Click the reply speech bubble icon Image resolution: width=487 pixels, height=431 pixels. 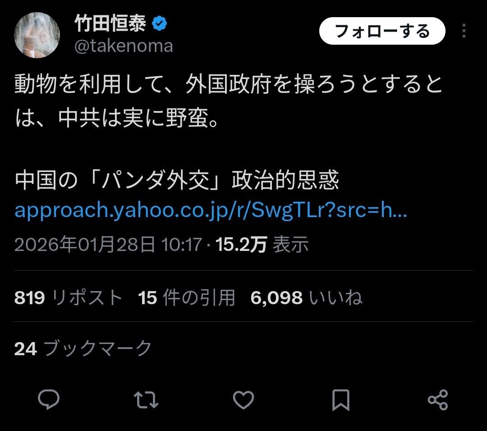(49, 399)
